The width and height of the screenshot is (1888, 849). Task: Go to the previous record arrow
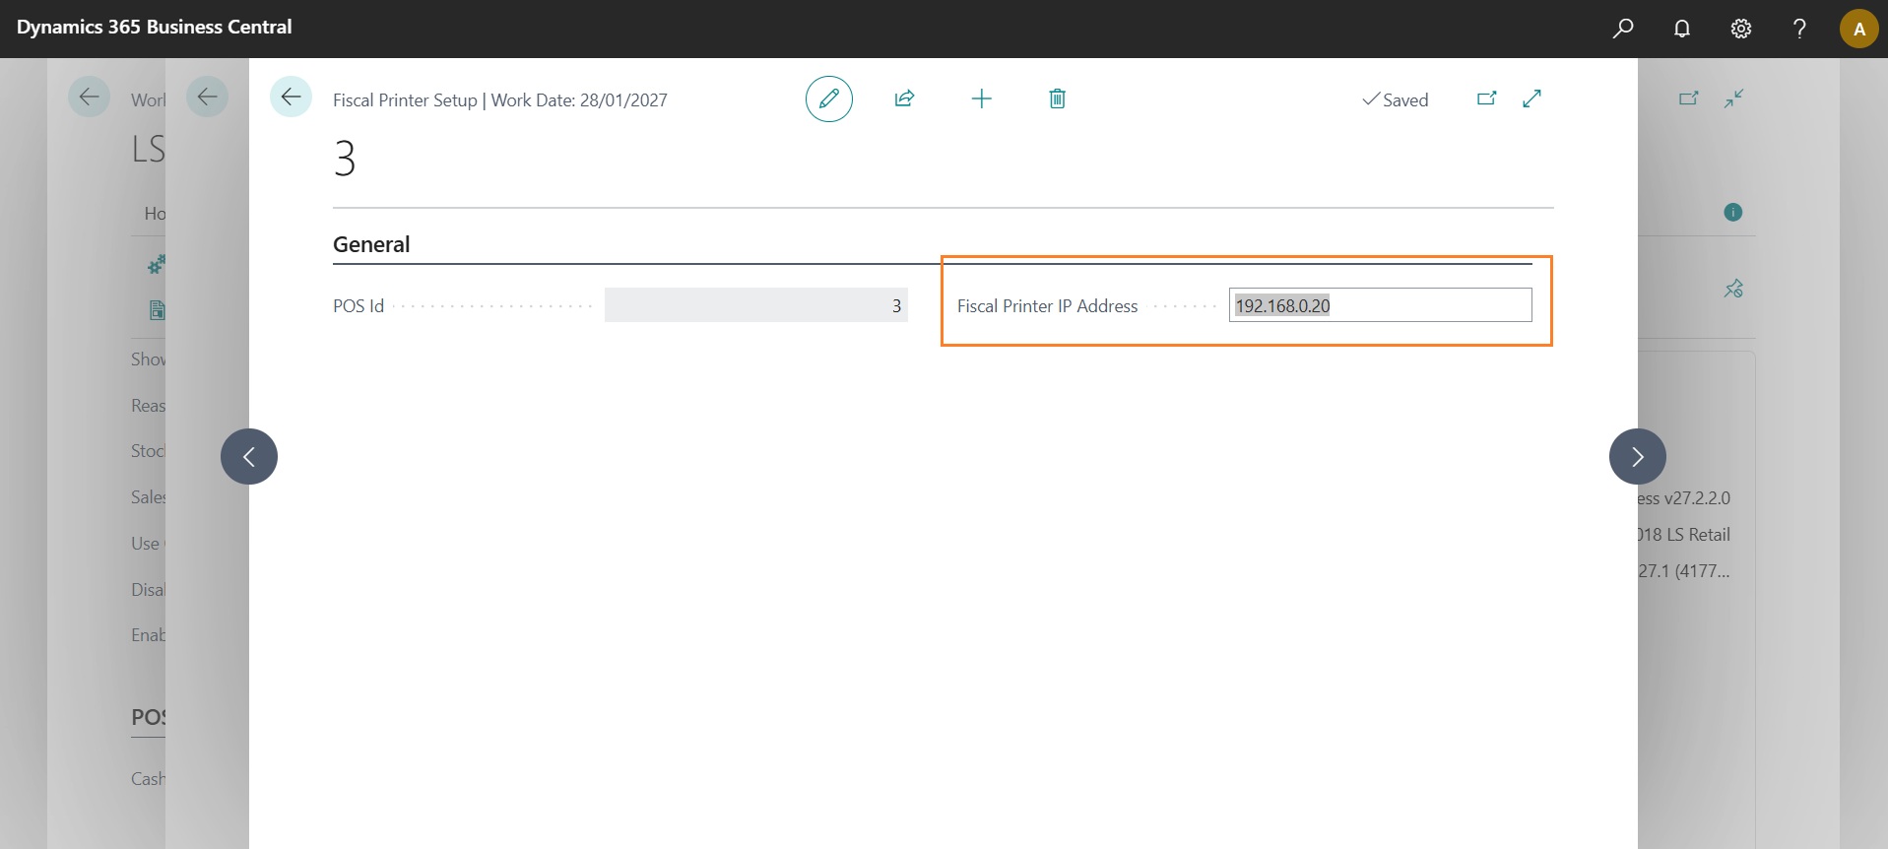[249, 456]
